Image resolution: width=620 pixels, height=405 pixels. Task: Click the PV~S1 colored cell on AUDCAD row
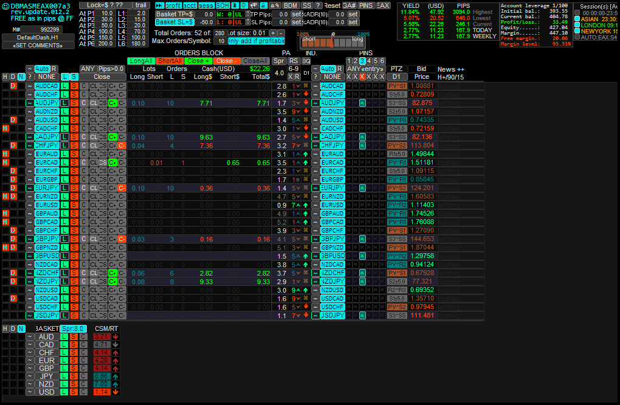point(397,86)
